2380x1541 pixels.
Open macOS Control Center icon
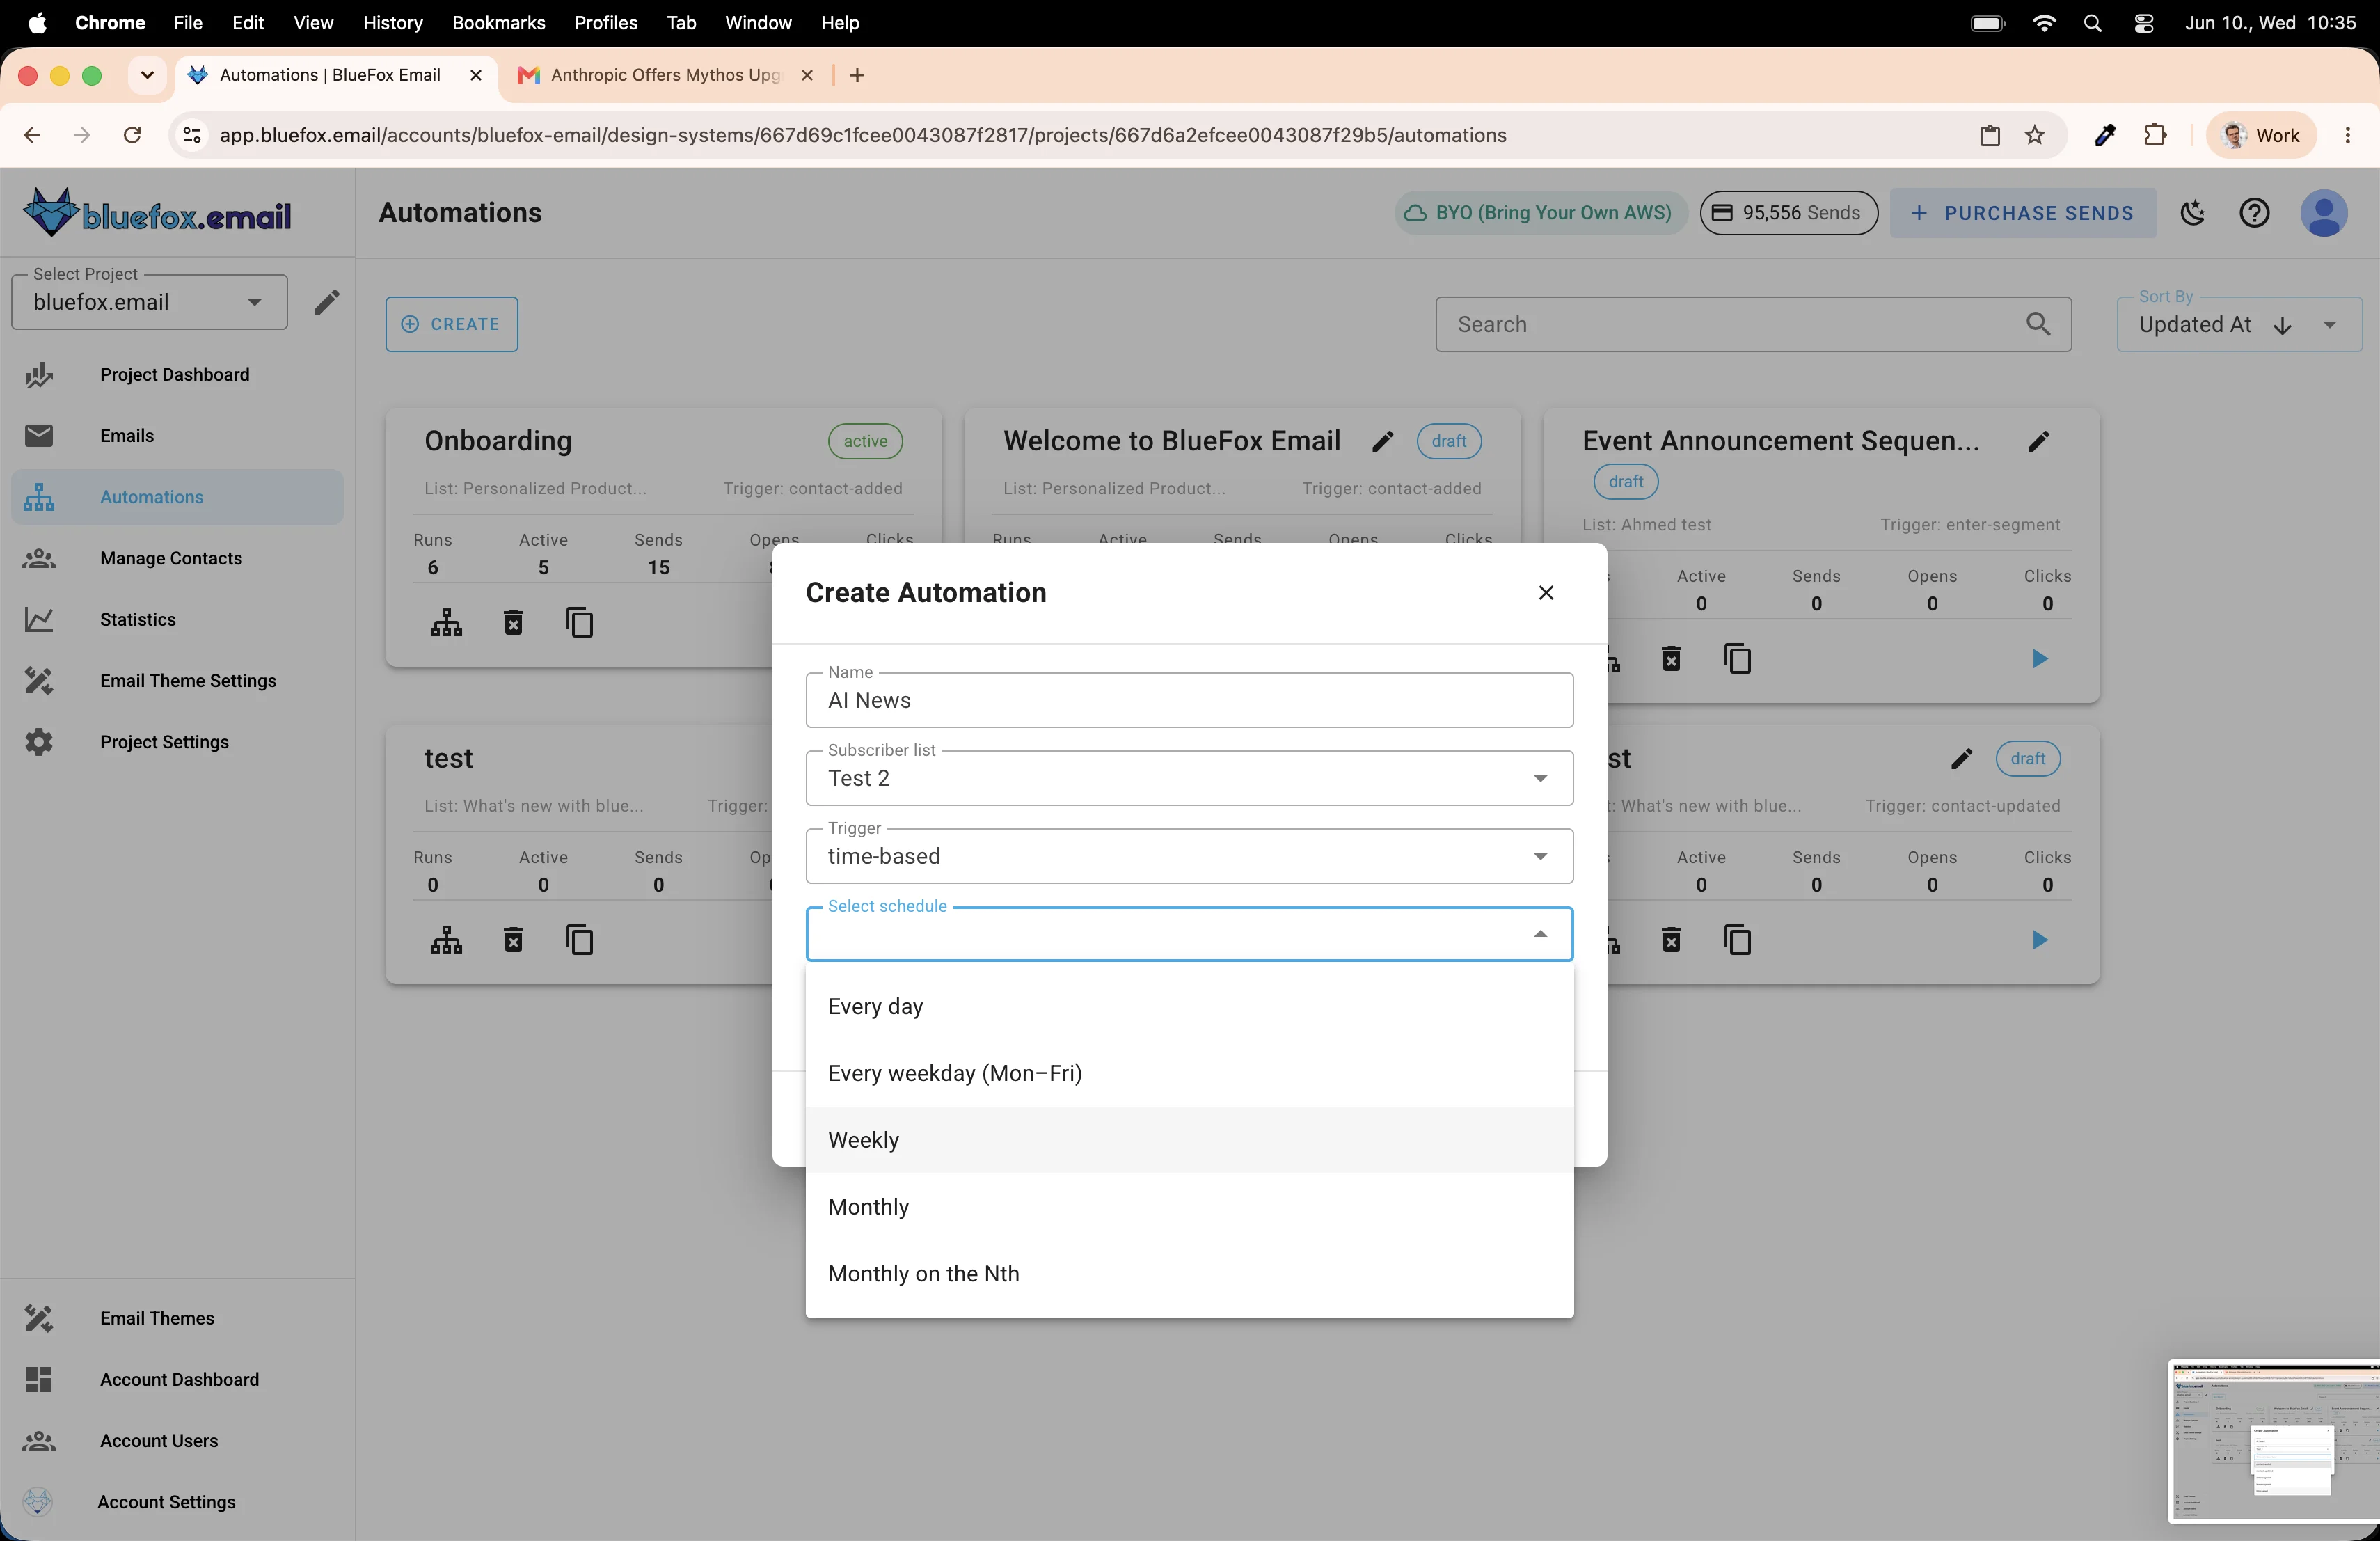pyautogui.click(x=2143, y=23)
